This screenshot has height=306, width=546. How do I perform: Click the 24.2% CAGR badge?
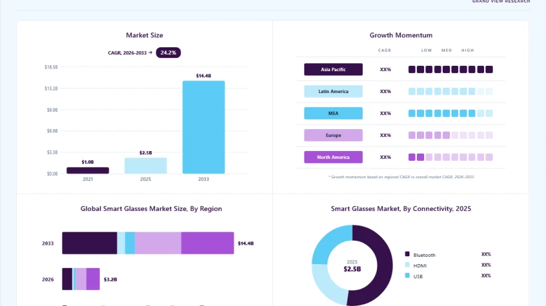[x=168, y=53]
